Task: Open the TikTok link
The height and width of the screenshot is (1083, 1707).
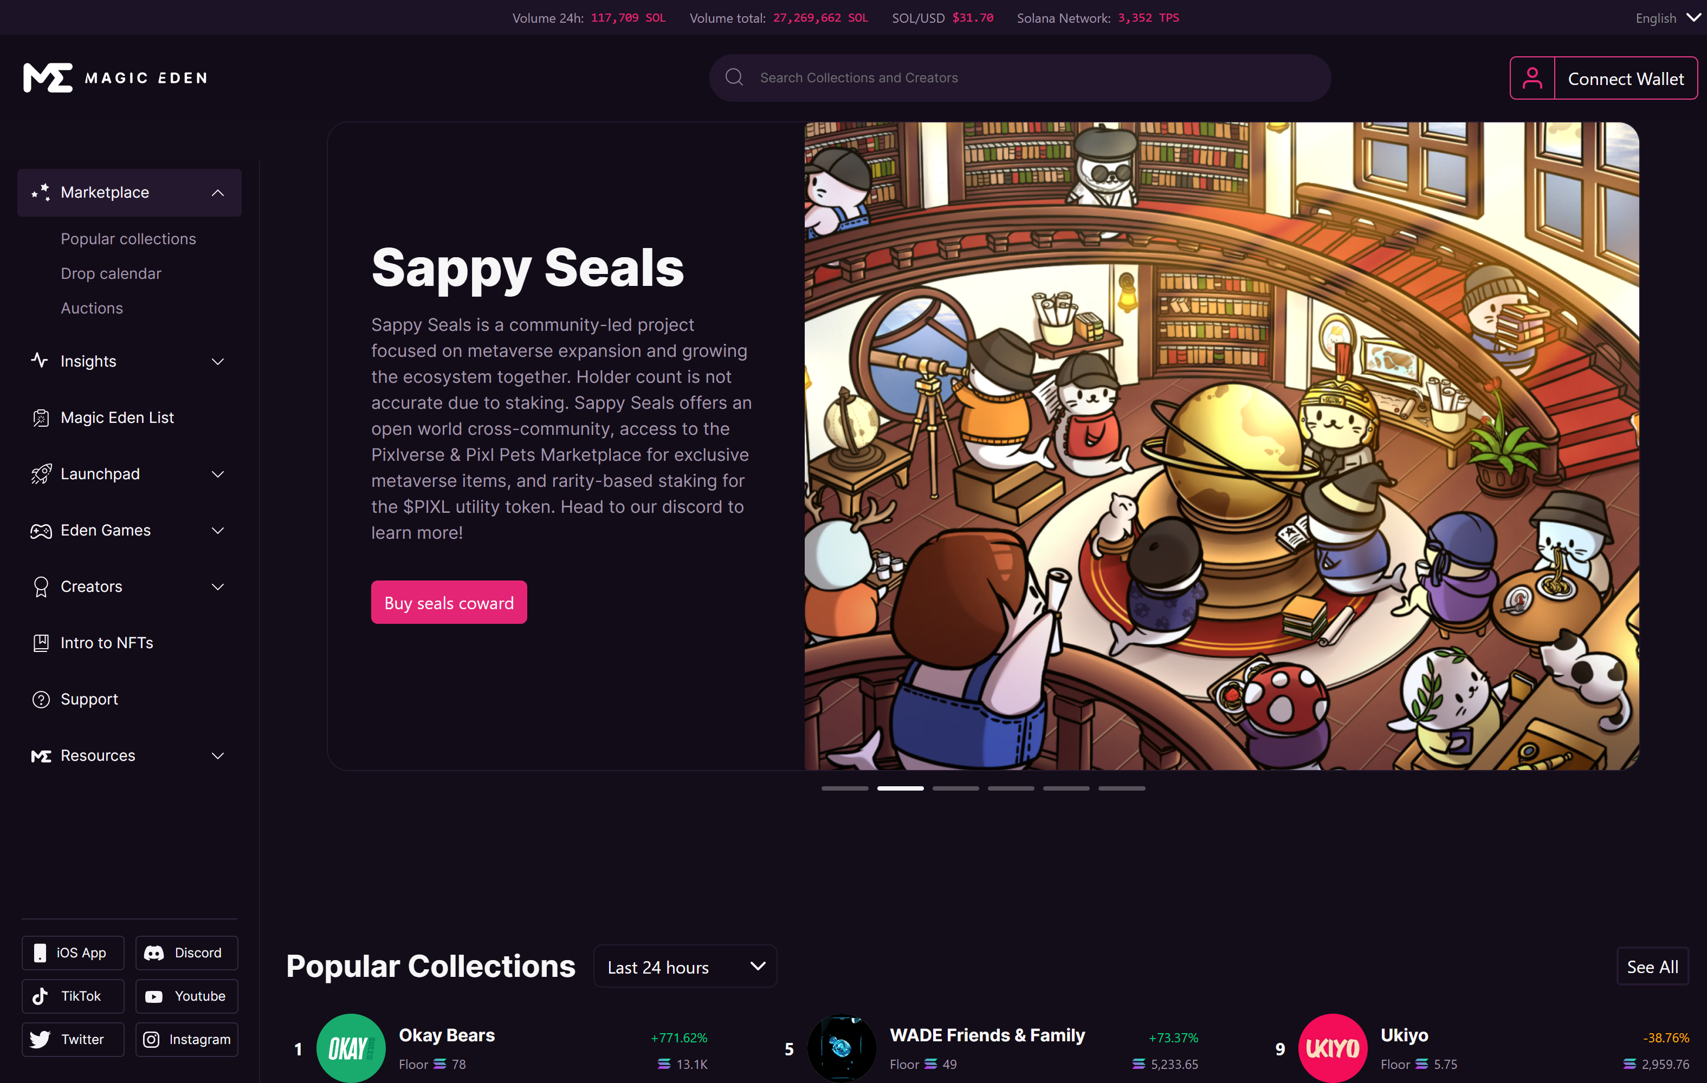Action: point(73,996)
